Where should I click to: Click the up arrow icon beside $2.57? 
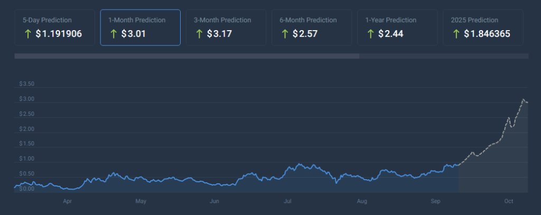click(285, 34)
